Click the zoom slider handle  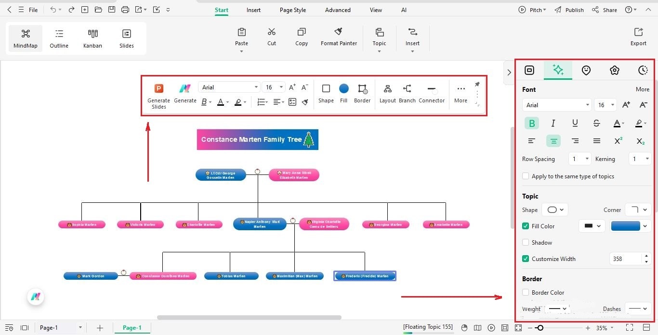(540, 328)
